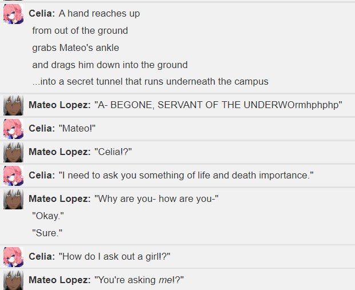Click Celia's avatar next to '"Mateo!"'
Viewport: 355px width, 290px height.
click(13, 129)
